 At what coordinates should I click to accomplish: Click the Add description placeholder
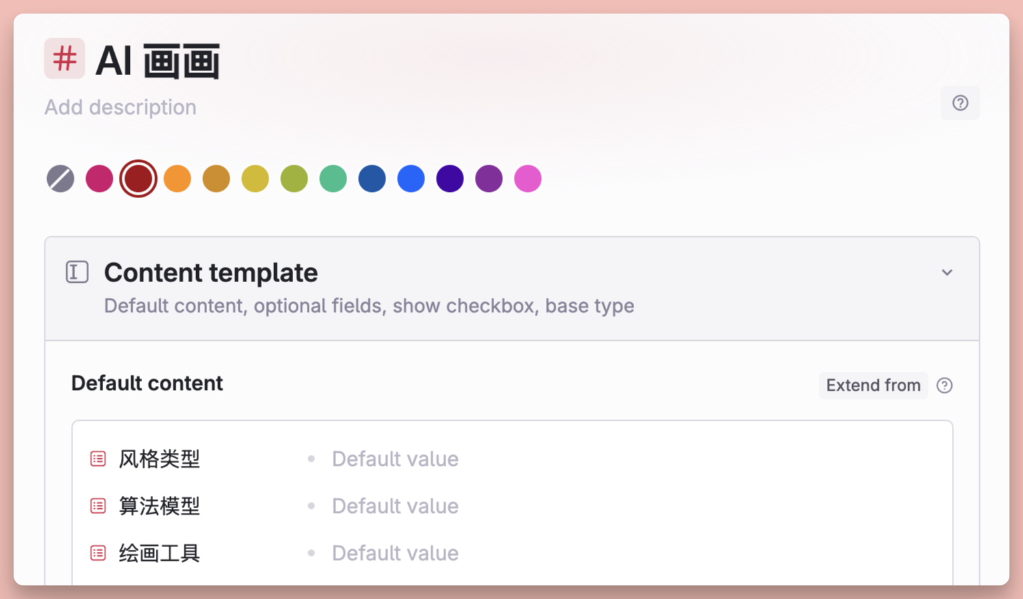coord(120,107)
